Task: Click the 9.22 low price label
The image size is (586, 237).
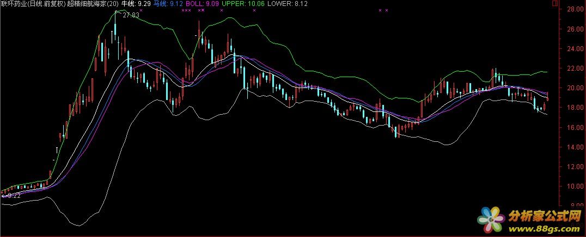Action: pyautogui.click(x=14, y=196)
